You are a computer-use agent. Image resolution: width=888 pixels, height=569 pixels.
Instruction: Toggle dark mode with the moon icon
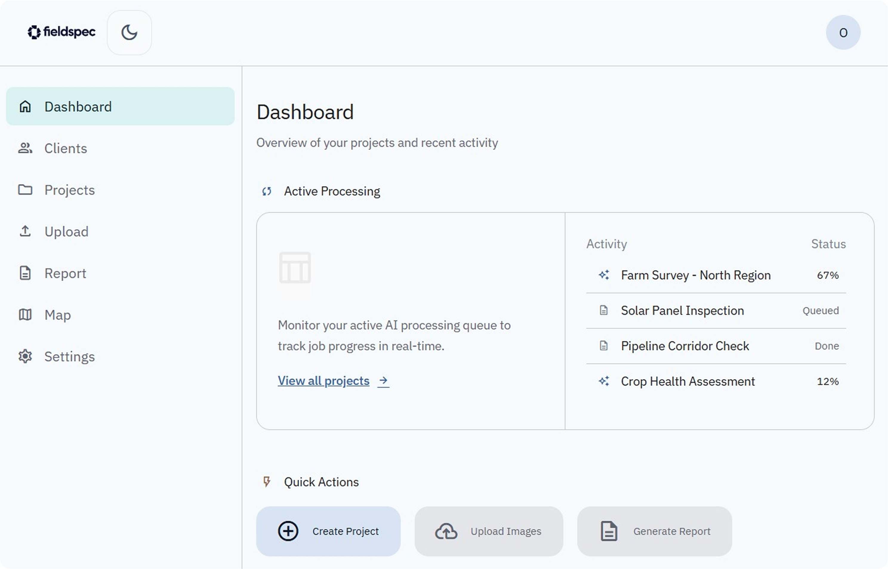click(129, 32)
